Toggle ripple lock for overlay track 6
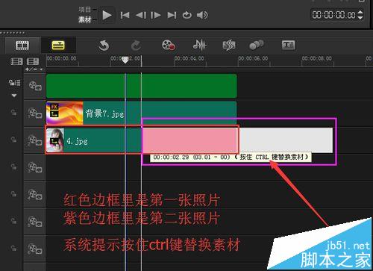 pyautogui.click(x=13, y=248)
